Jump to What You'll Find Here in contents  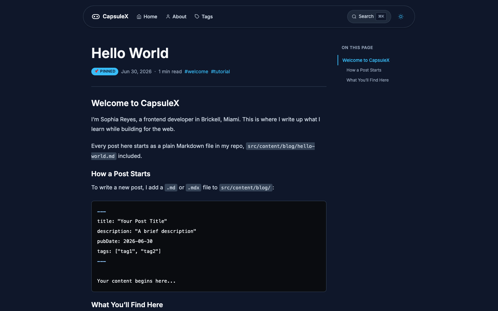tap(368, 80)
